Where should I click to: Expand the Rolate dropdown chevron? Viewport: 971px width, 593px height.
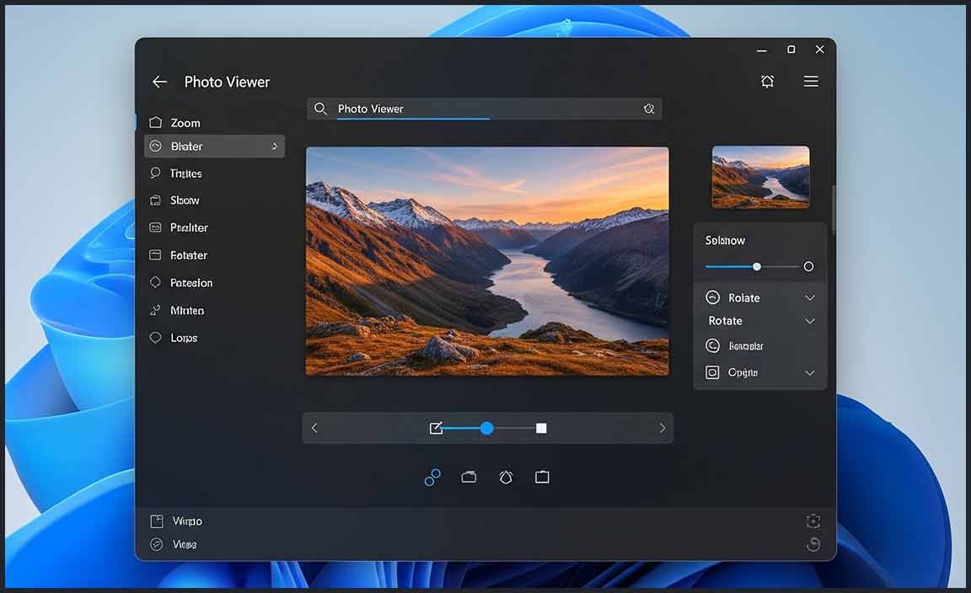[x=809, y=297]
